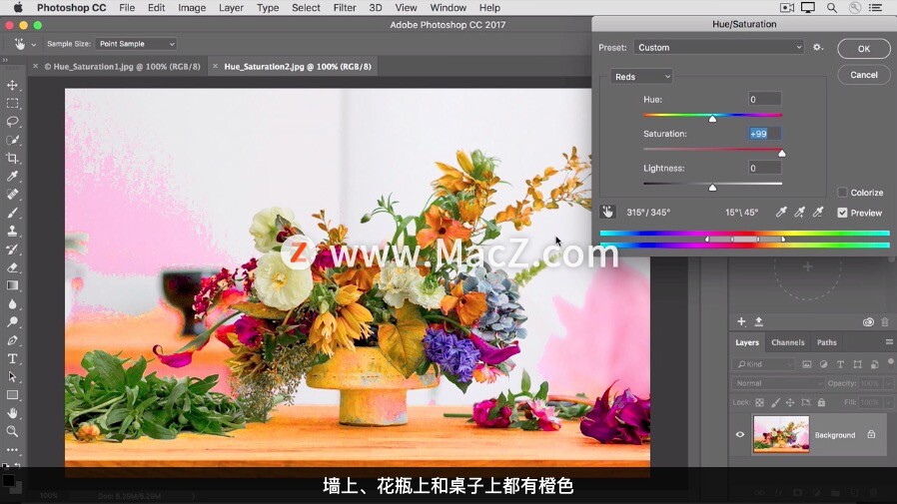
Task: Select the Subtract from Sample eyedropper
Action: [818, 212]
